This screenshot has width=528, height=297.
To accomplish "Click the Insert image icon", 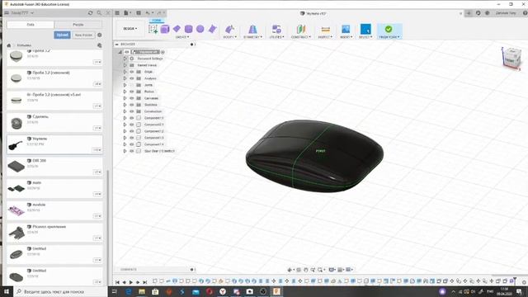I will coord(346,29).
